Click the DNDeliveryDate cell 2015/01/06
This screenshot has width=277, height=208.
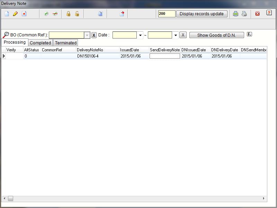click(225, 56)
